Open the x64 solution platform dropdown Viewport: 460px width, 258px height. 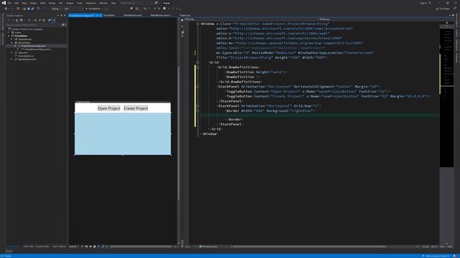73,9
